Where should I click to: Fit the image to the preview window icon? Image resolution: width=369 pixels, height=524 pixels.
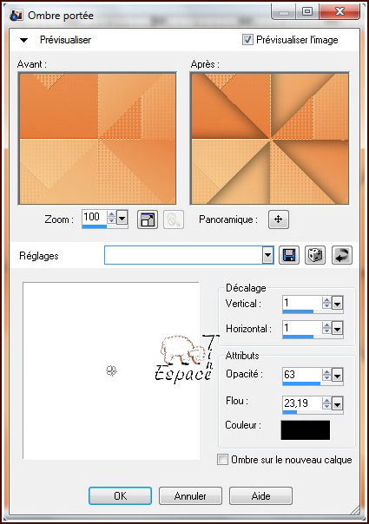point(148,219)
